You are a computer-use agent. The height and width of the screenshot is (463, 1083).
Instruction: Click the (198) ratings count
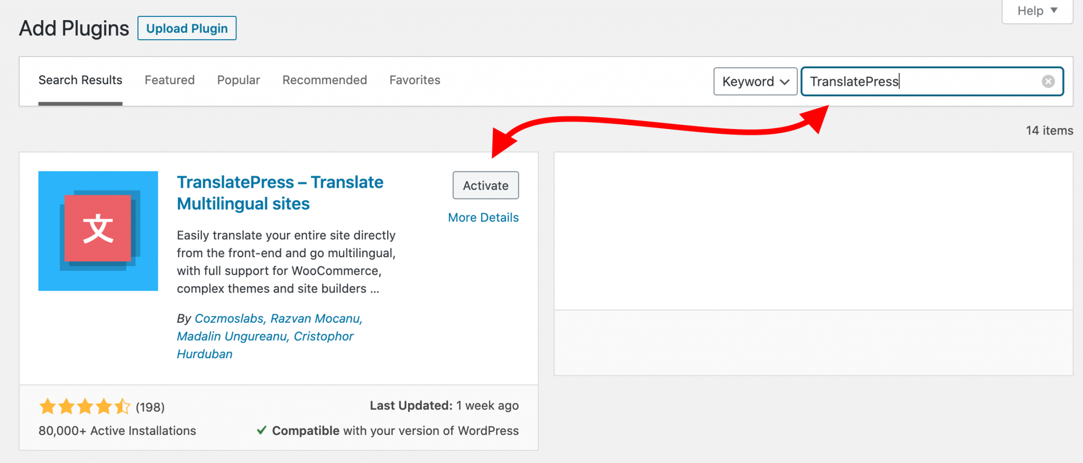pyautogui.click(x=150, y=407)
